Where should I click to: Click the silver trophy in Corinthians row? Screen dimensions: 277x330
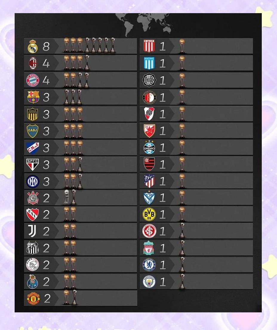[67, 197]
